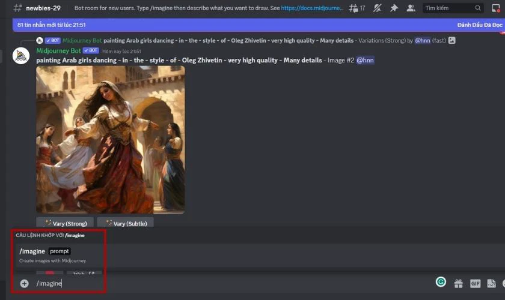Click the Vary (Strong) button

point(65,223)
